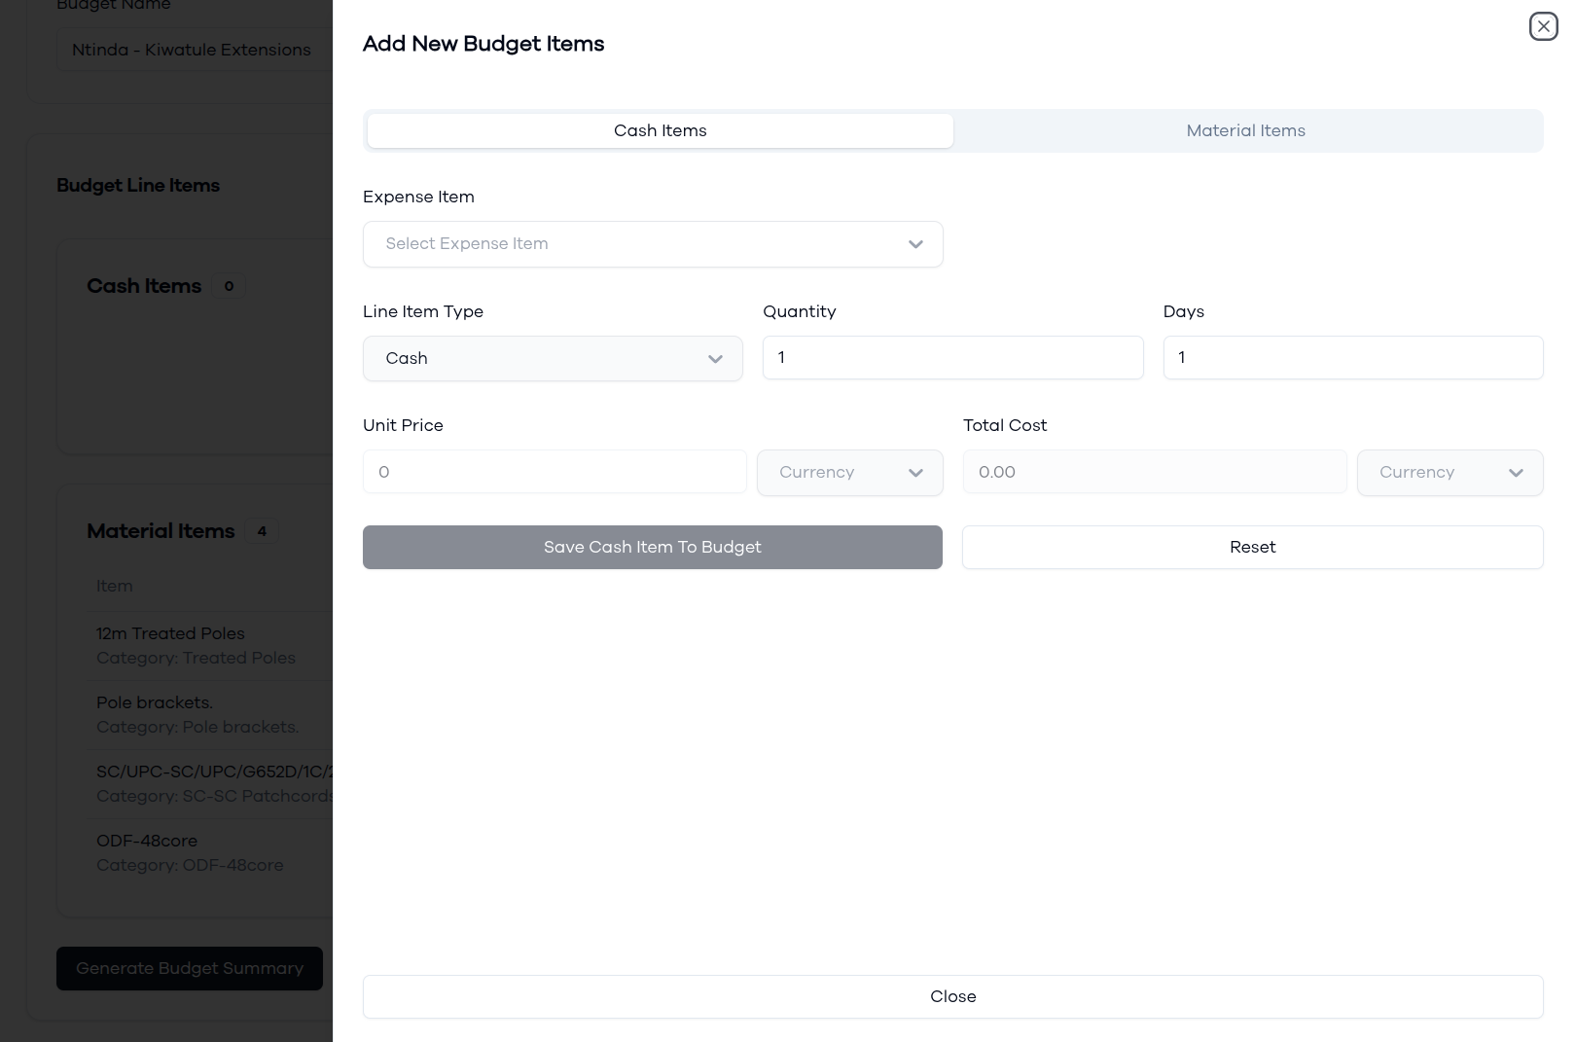Switch to the Cash Items tab
Screen dimensions: 1575x1042
tap(660, 130)
